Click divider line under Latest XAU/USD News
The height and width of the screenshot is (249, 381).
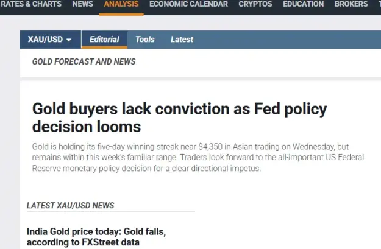111,212
